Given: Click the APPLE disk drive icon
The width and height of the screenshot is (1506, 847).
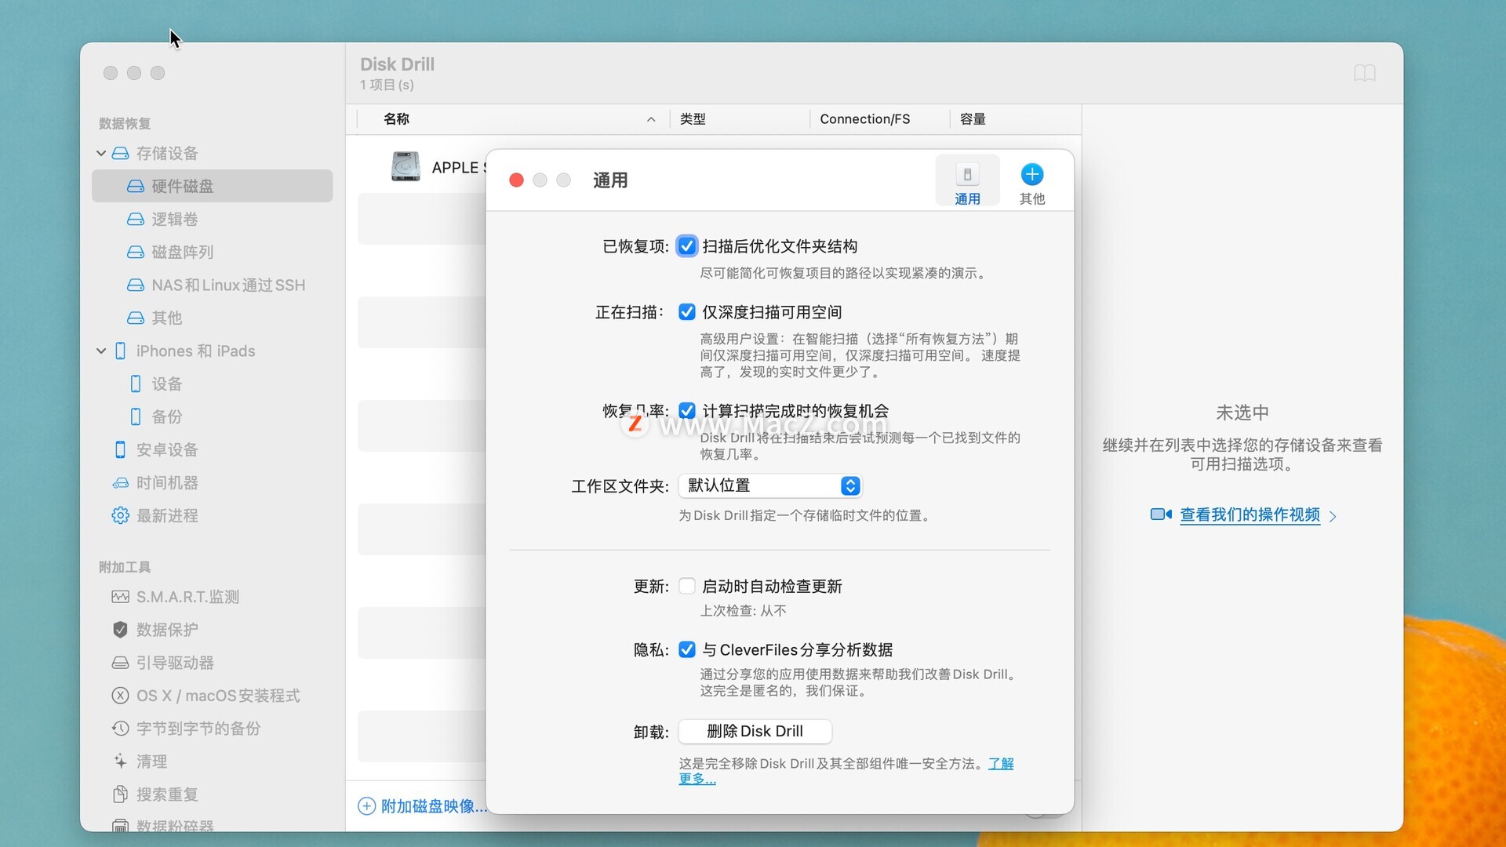Looking at the screenshot, I should coord(406,167).
